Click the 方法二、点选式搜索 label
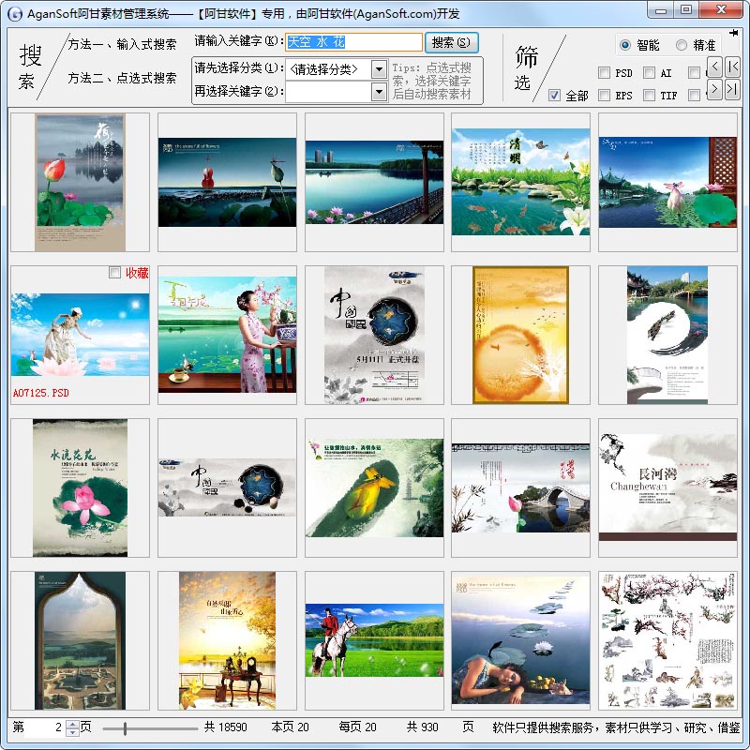Viewport: 750px width, 750px height. [x=122, y=78]
